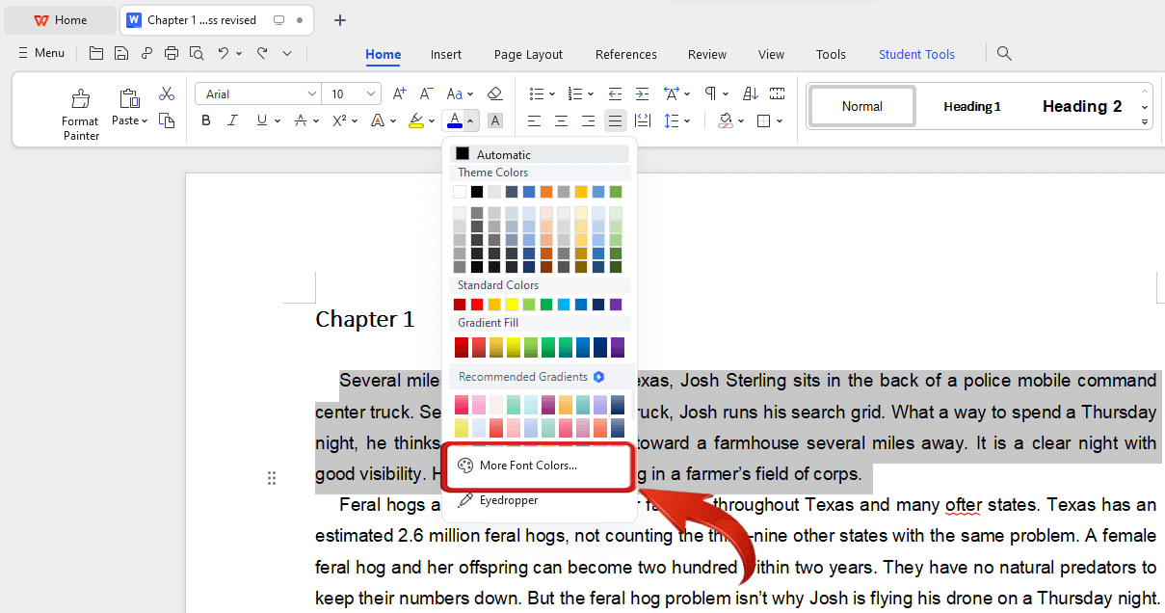Viewport: 1165px width, 613px height.
Task: Toggle Bold formatting
Action: pyautogui.click(x=205, y=120)
